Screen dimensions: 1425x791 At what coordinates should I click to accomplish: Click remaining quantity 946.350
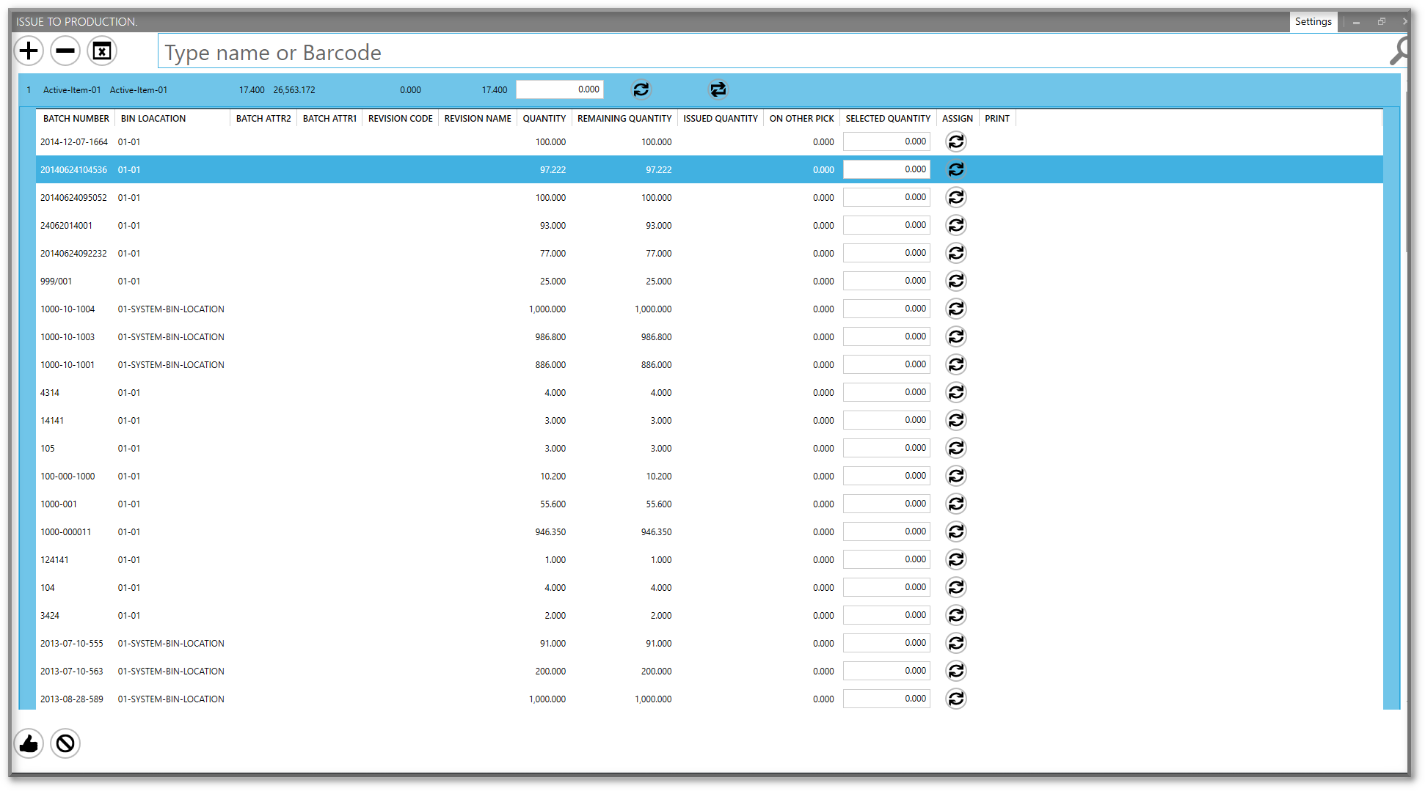coord(656,532)
